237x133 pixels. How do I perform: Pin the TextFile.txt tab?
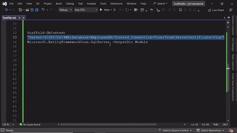(x=19, y=18)
